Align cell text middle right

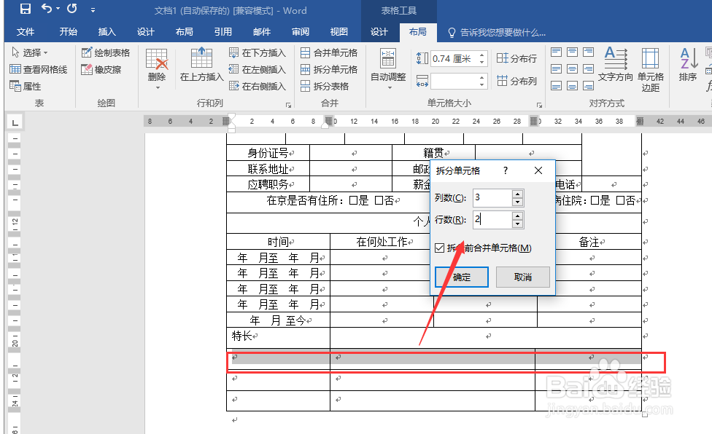click(x=588, y=69)
